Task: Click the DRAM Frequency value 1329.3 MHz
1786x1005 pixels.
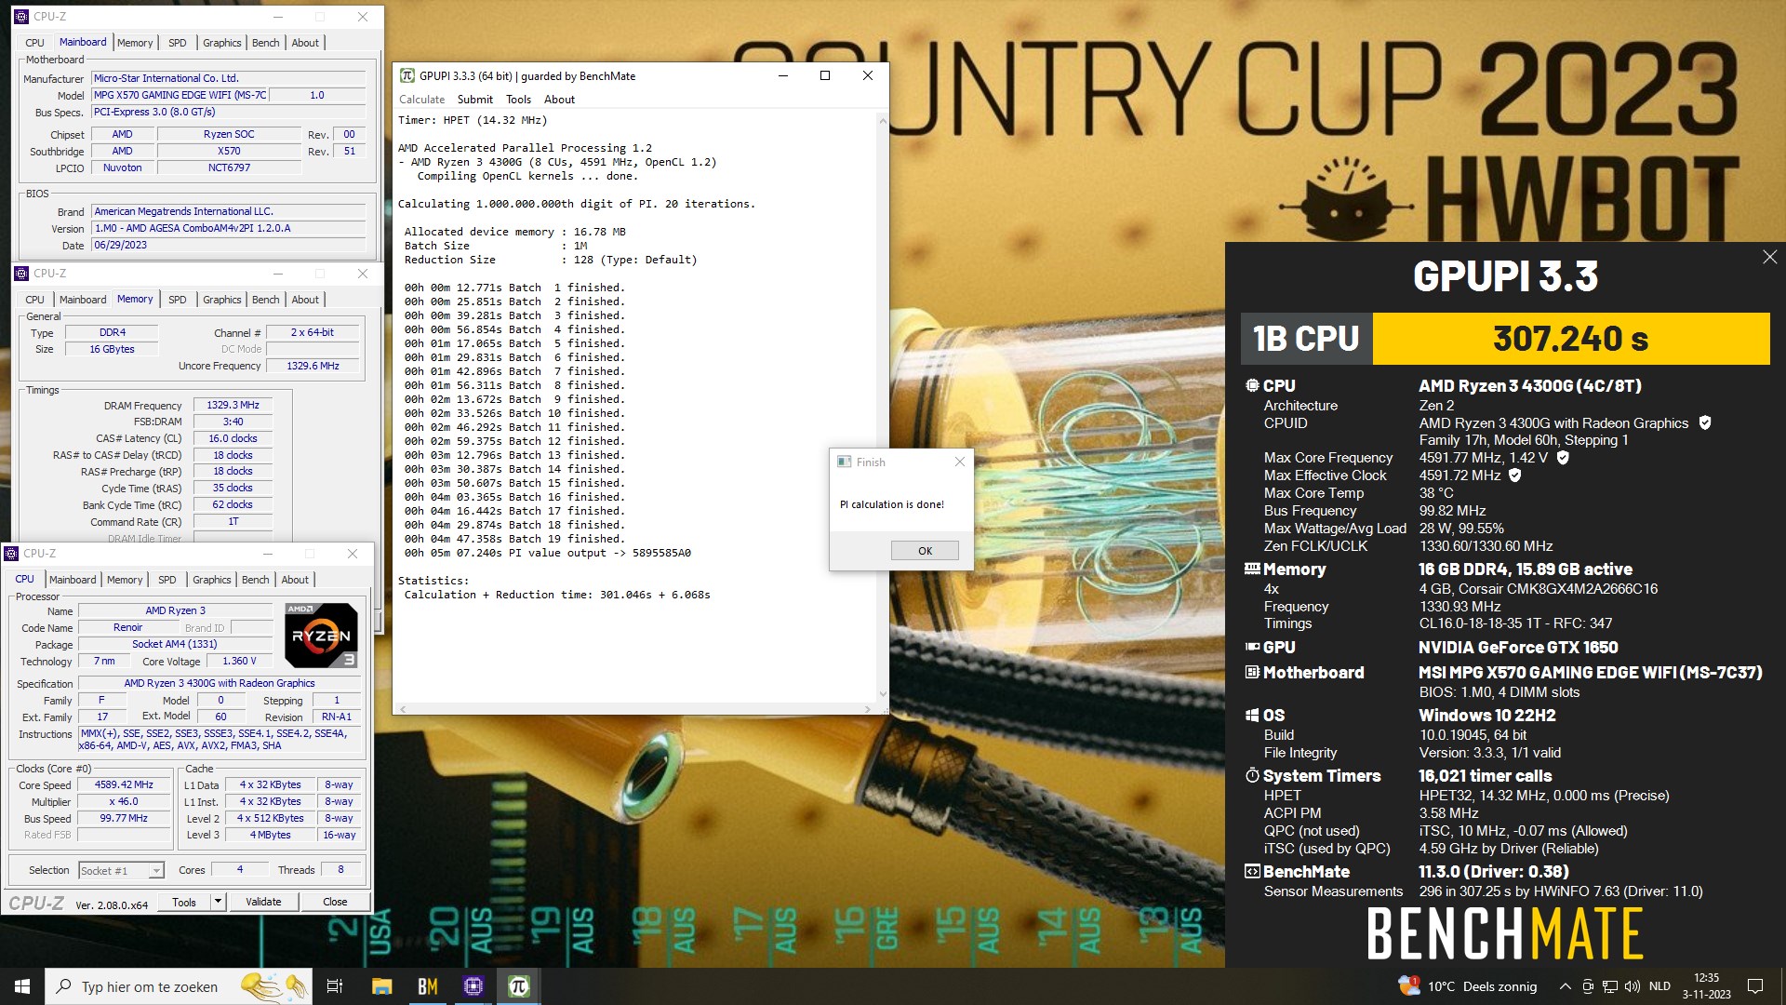Action: point(233,405)
